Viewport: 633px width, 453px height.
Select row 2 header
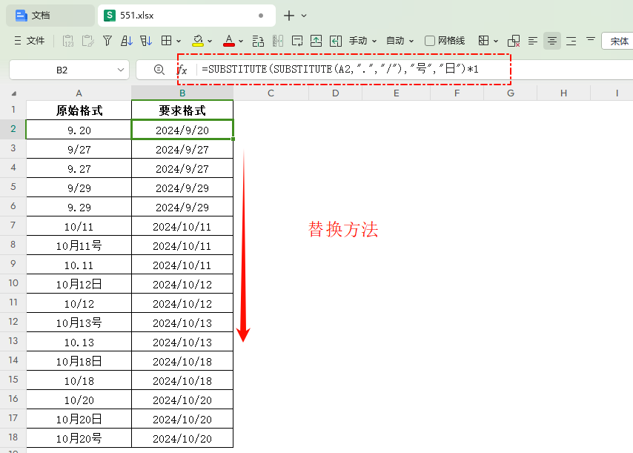[13, 129]
